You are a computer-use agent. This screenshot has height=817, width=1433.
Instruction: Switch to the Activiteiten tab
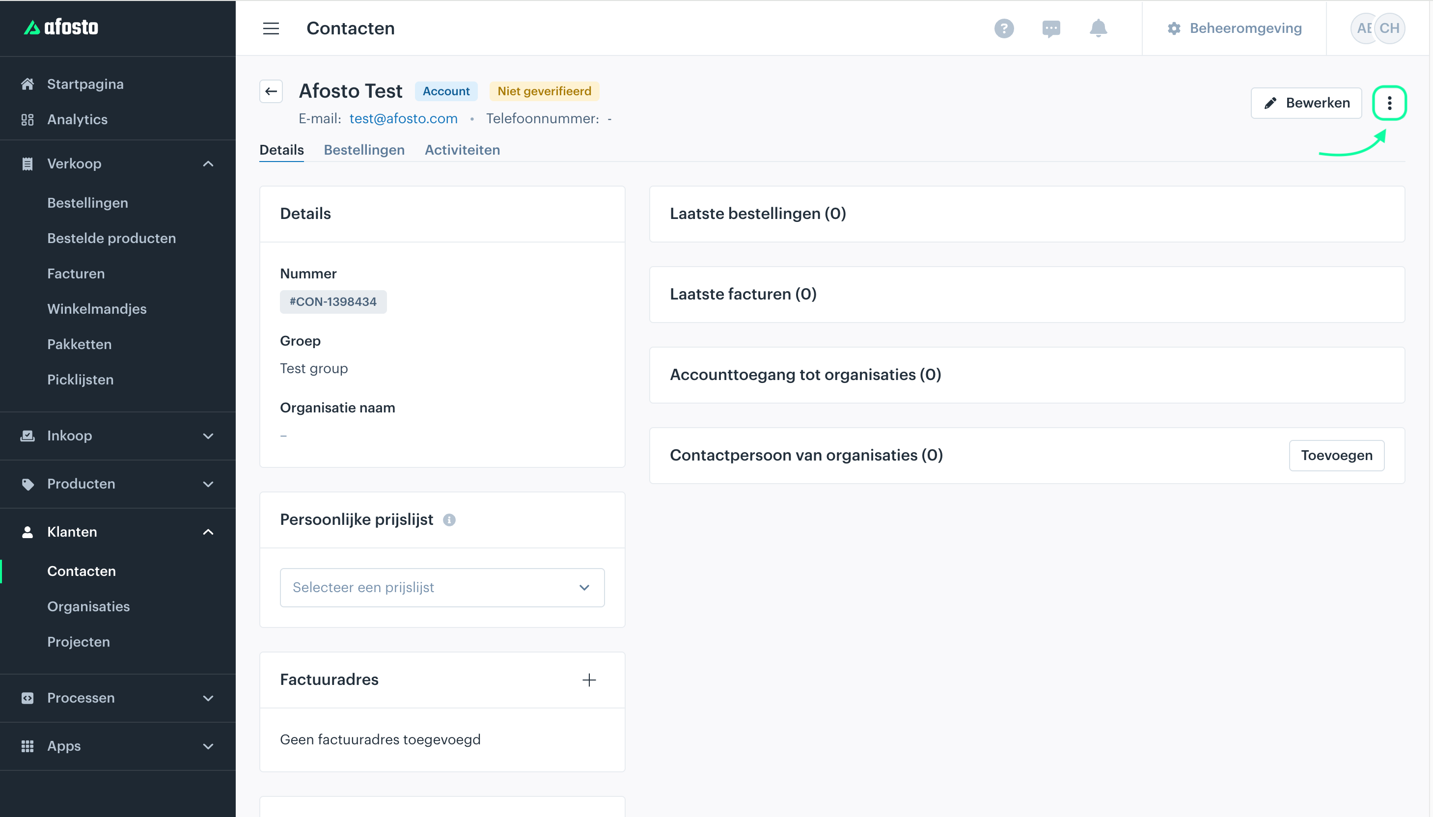[x=462, y=150]
